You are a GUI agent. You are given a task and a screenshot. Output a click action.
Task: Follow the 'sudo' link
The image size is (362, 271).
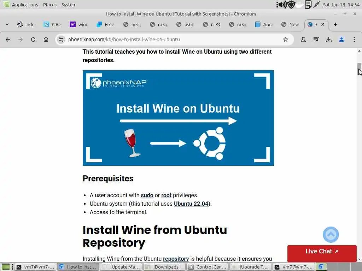coord(147,195)
